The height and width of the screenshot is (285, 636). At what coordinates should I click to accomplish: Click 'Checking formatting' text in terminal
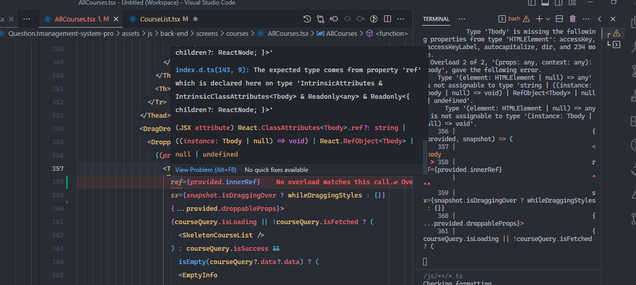[x=457, y=282]
